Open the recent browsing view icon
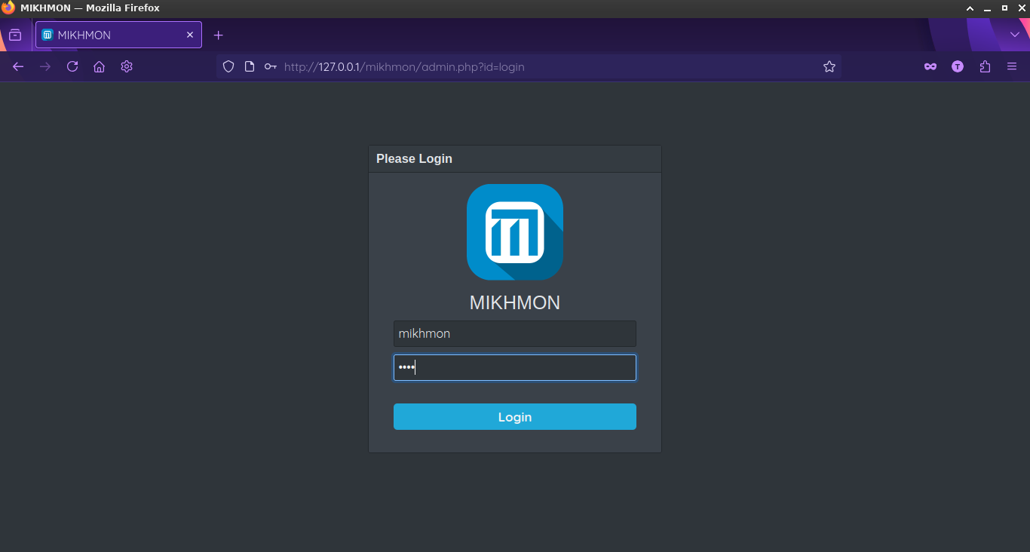Image resolution: width=1030 pixels, height=552 pixels. point(15,35)
